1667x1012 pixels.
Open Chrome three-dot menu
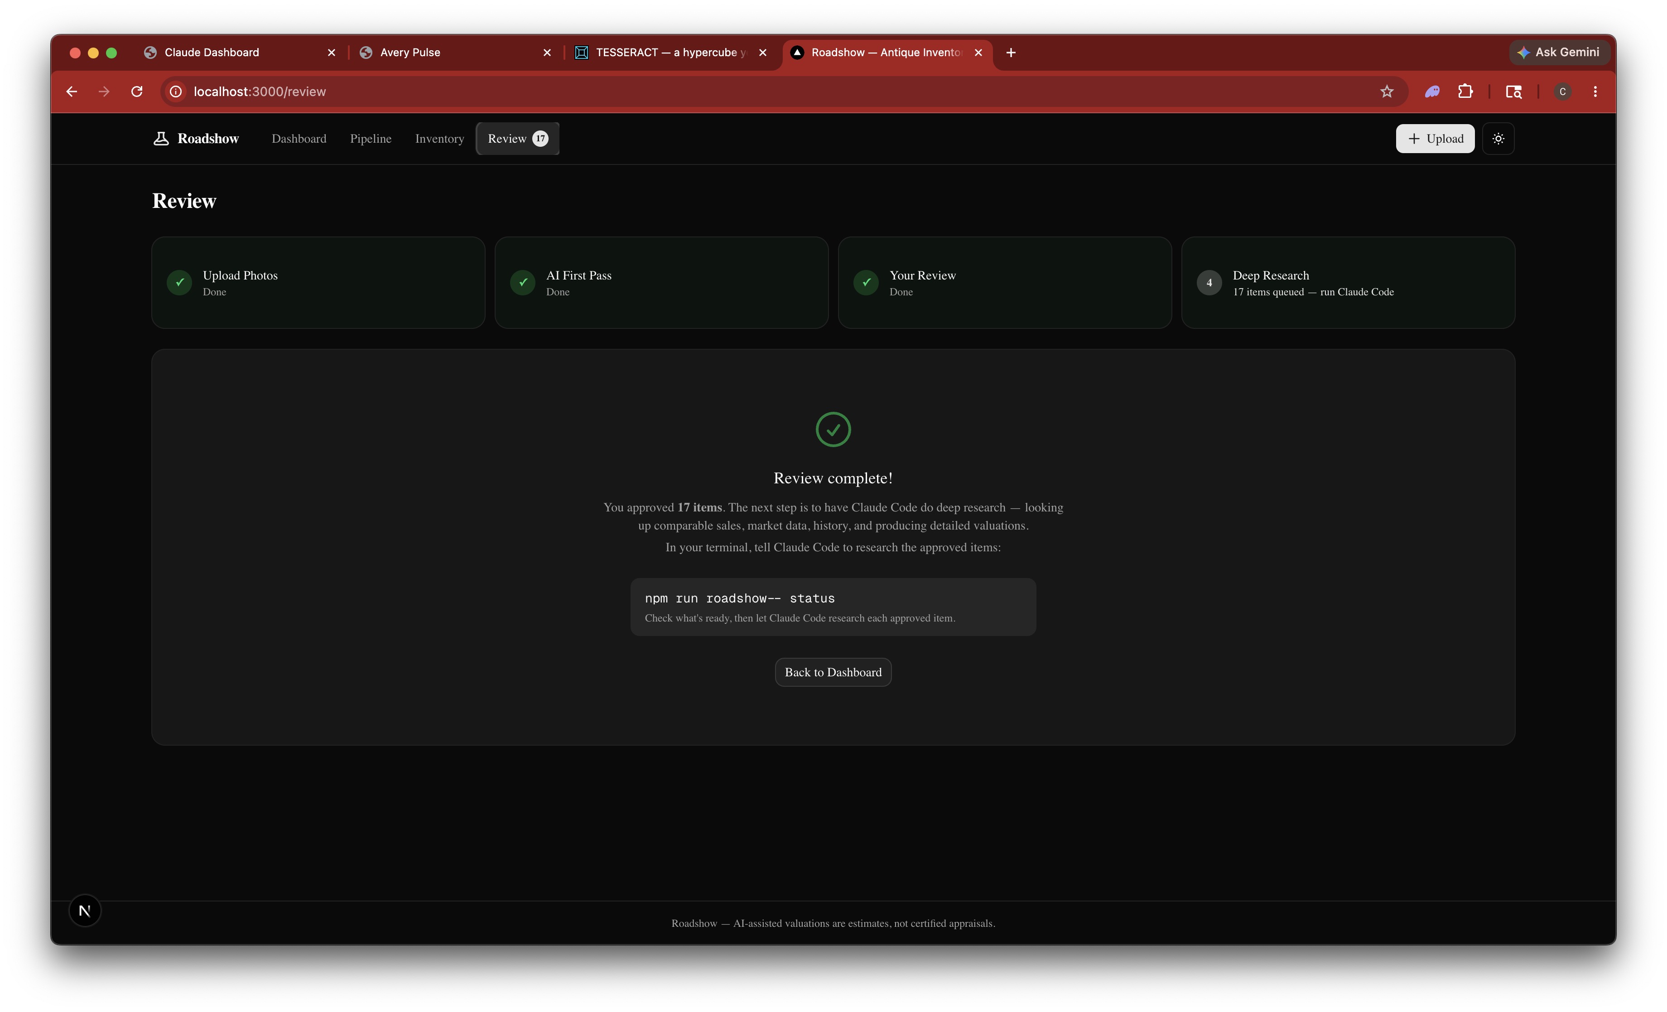point(1595,92)
